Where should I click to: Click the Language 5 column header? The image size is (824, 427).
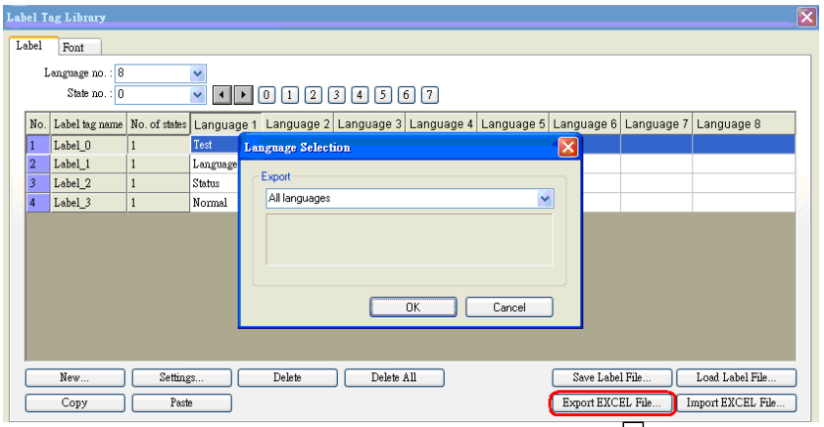512,124
